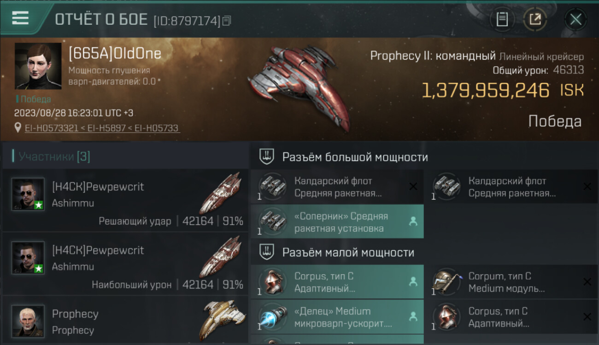599x345 pixels.
Task: Open the Наибольший урон Pewpewcrit participant entry
Action: coord(125,264)
